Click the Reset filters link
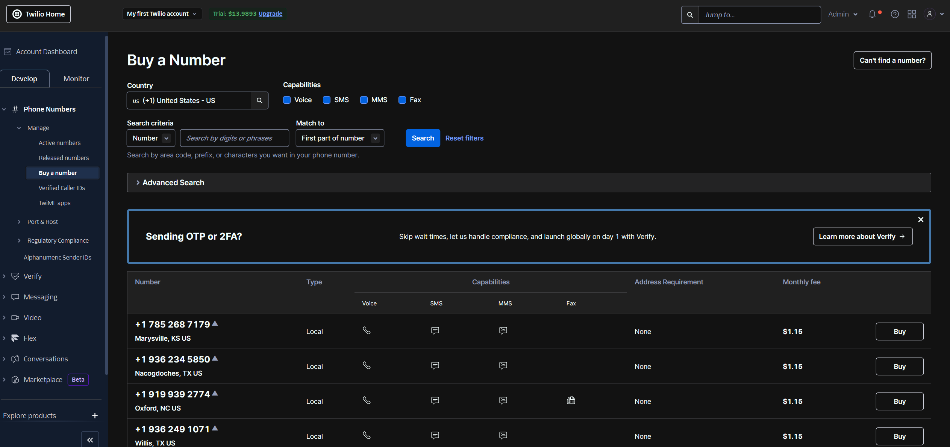 pyautogui.click(x=464, y=138)
